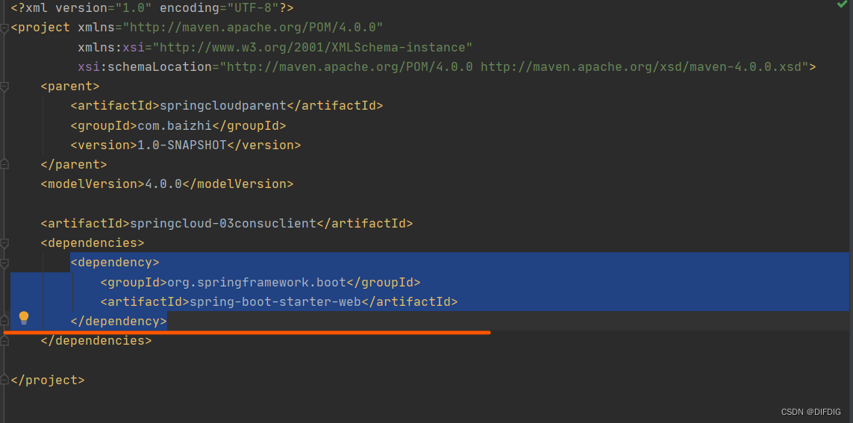Click fold marker at closing project tag
Screen dimensions: 853x423
4,380
